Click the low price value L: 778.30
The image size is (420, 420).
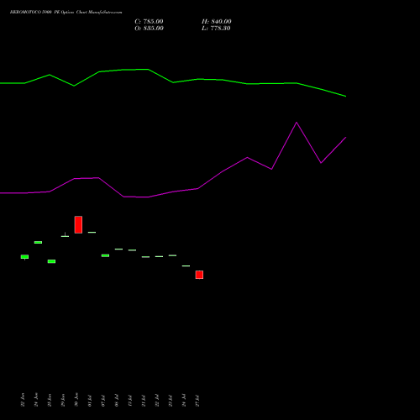click(x=216, y=29)
